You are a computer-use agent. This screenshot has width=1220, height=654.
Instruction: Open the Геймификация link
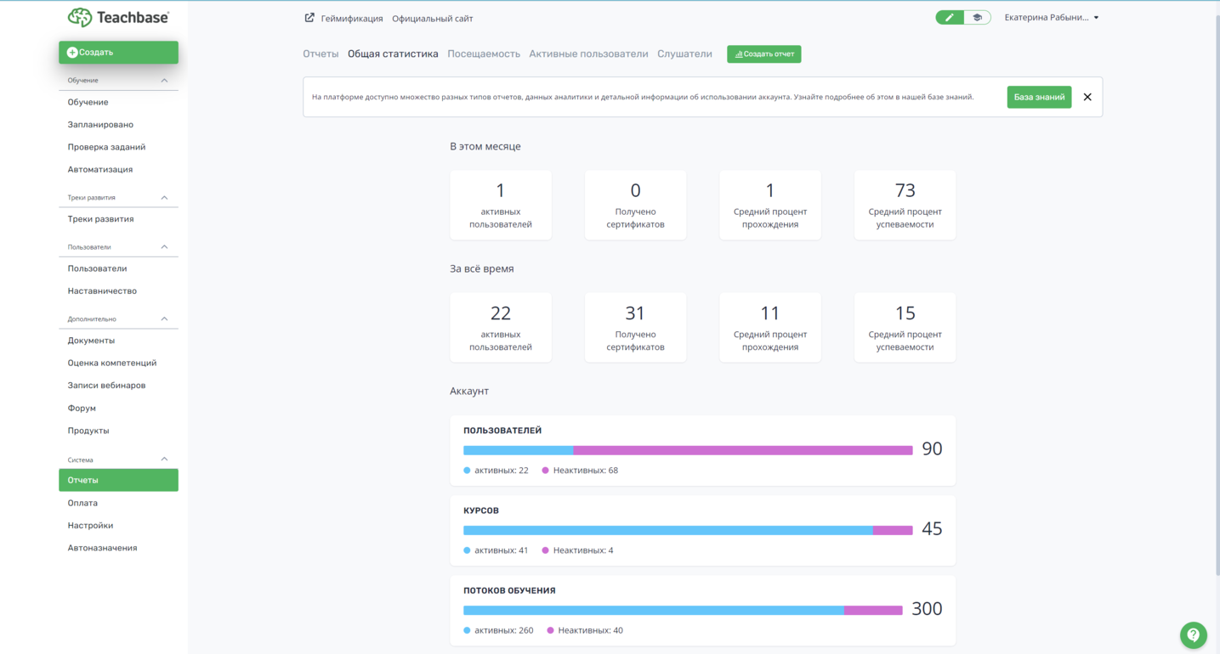[352, 18]
